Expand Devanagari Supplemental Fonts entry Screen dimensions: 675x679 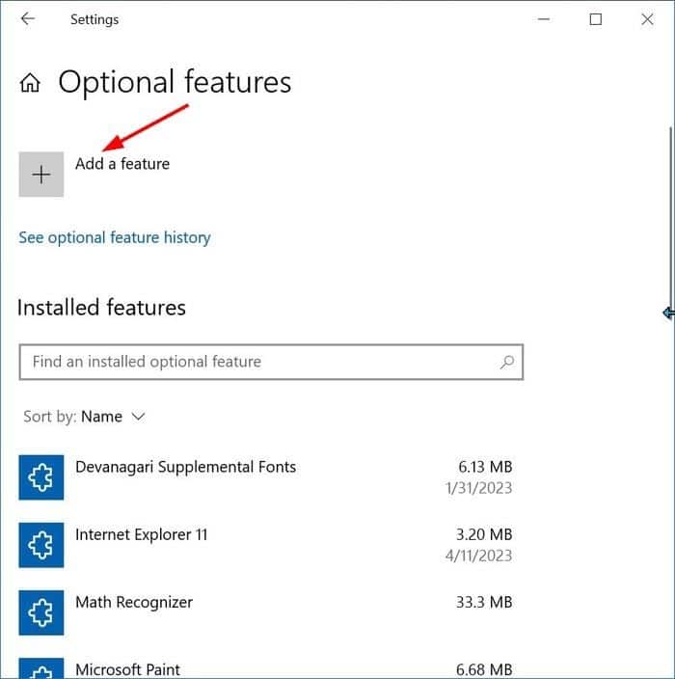click(265, 477)
